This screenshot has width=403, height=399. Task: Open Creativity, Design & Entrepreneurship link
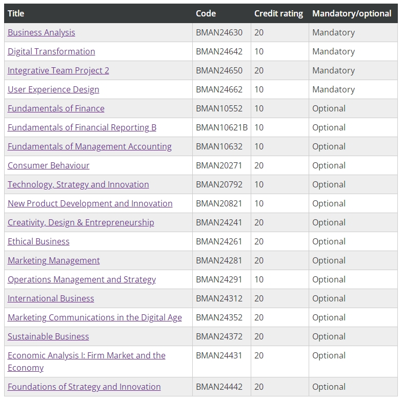pyautogui.click(x=81, y=222)
